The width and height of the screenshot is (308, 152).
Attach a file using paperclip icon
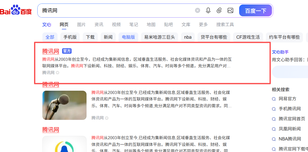219,11
